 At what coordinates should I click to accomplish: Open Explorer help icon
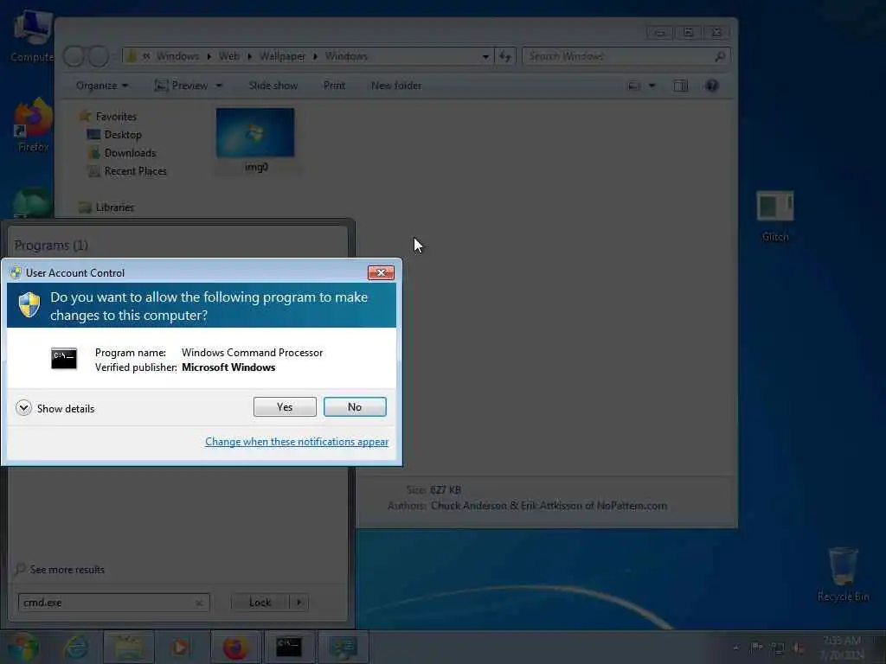[712, 86]
